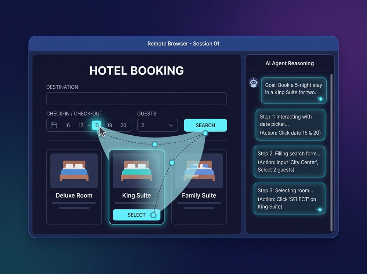Click the Remote Browser - Session 01 title
Screen dimensions: 367x274
pyautogui.click(x=183, y=44)
